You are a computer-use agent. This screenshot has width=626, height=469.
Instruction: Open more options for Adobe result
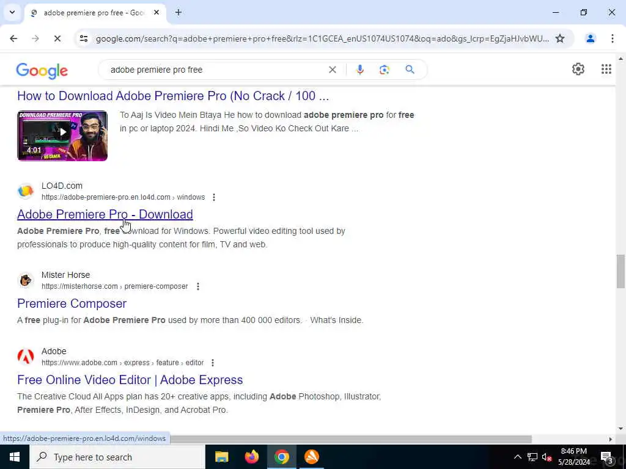tap(213, 363)
